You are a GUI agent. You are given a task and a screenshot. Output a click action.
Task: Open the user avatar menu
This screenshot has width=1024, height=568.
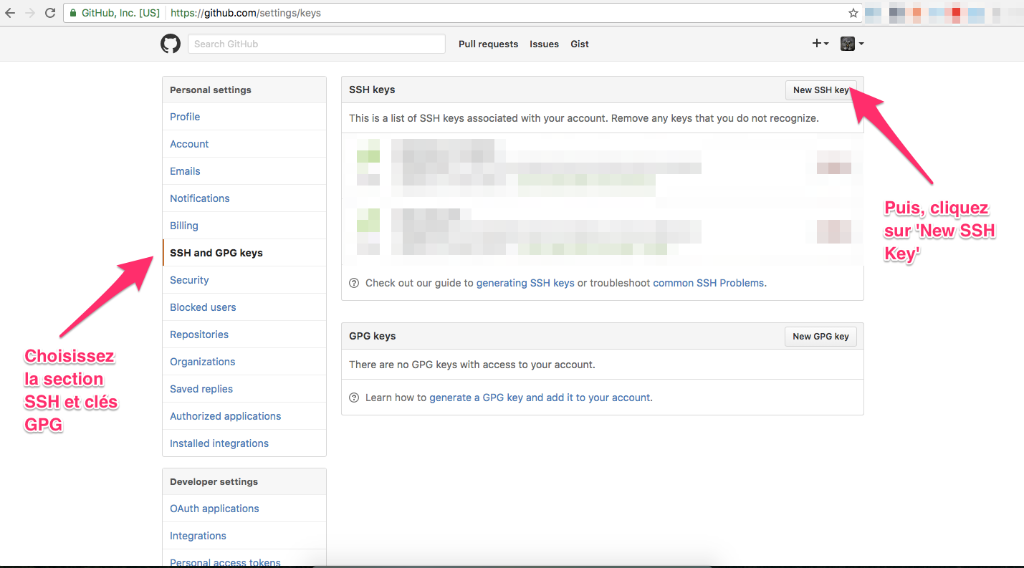click(852, 44)
